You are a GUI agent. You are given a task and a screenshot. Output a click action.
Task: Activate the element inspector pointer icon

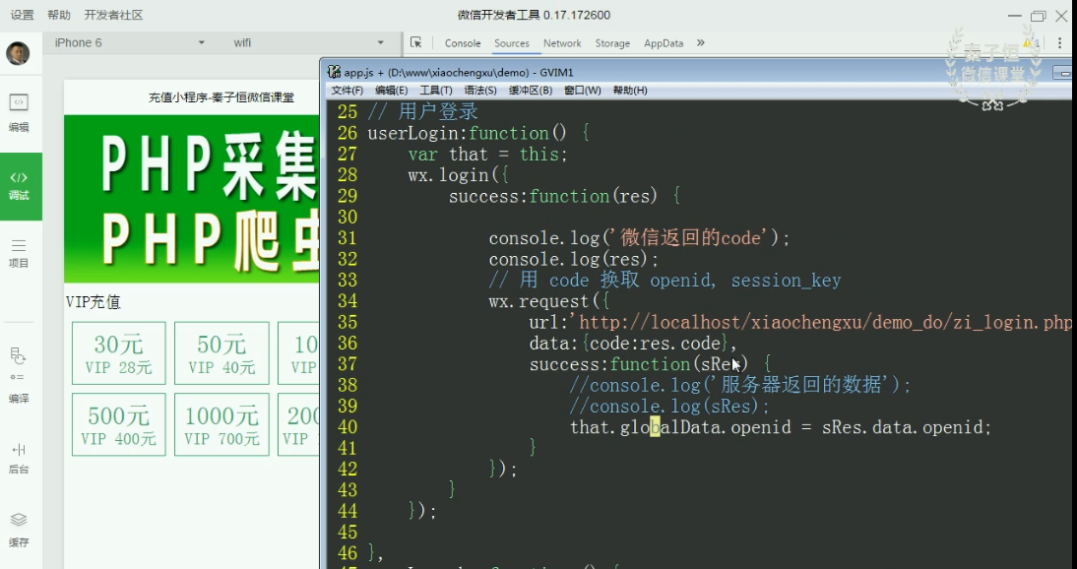click(415, 42)
